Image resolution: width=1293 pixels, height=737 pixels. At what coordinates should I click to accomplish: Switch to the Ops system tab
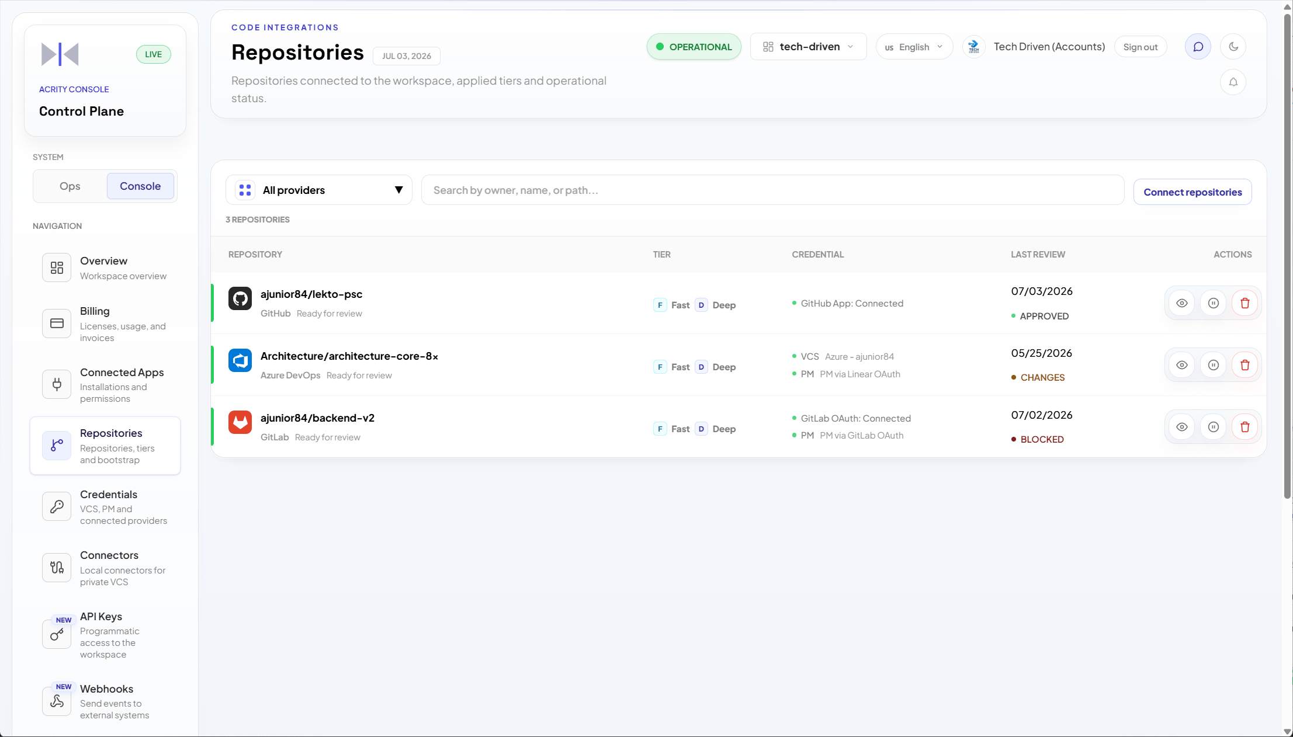coord(70,186)
